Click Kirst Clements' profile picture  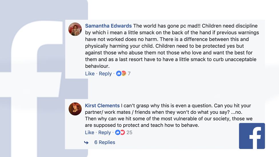pos(75,109)
